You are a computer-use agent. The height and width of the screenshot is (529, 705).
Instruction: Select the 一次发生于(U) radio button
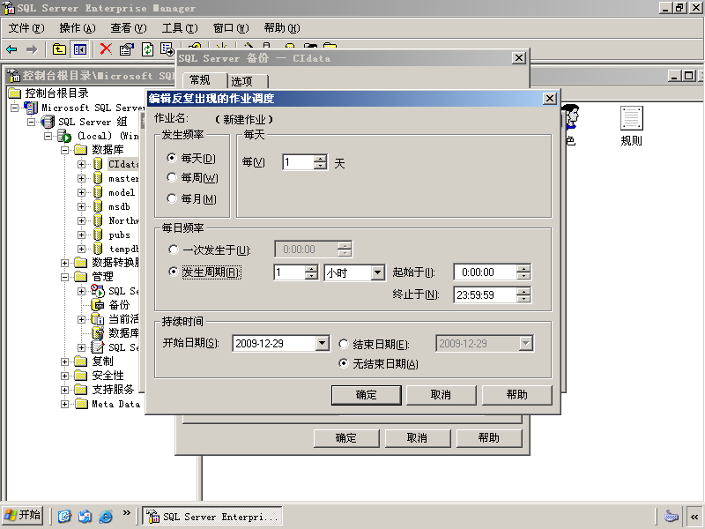coord(173,250)
